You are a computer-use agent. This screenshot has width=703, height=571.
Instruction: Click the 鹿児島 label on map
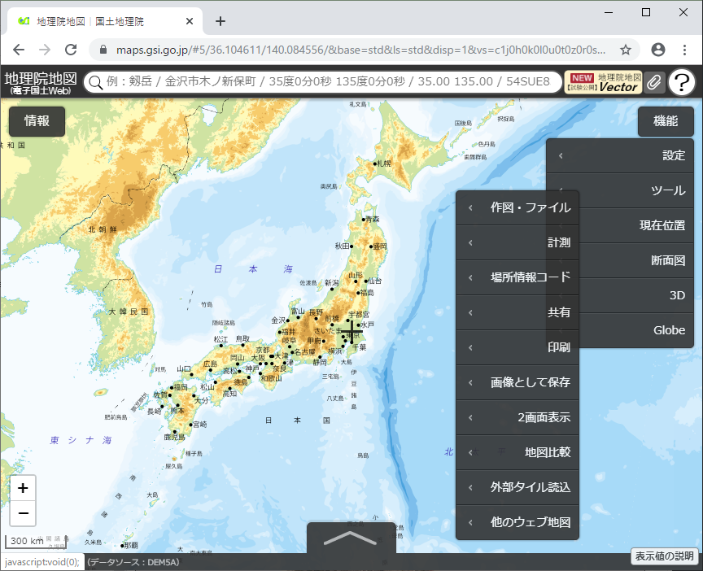174,437
